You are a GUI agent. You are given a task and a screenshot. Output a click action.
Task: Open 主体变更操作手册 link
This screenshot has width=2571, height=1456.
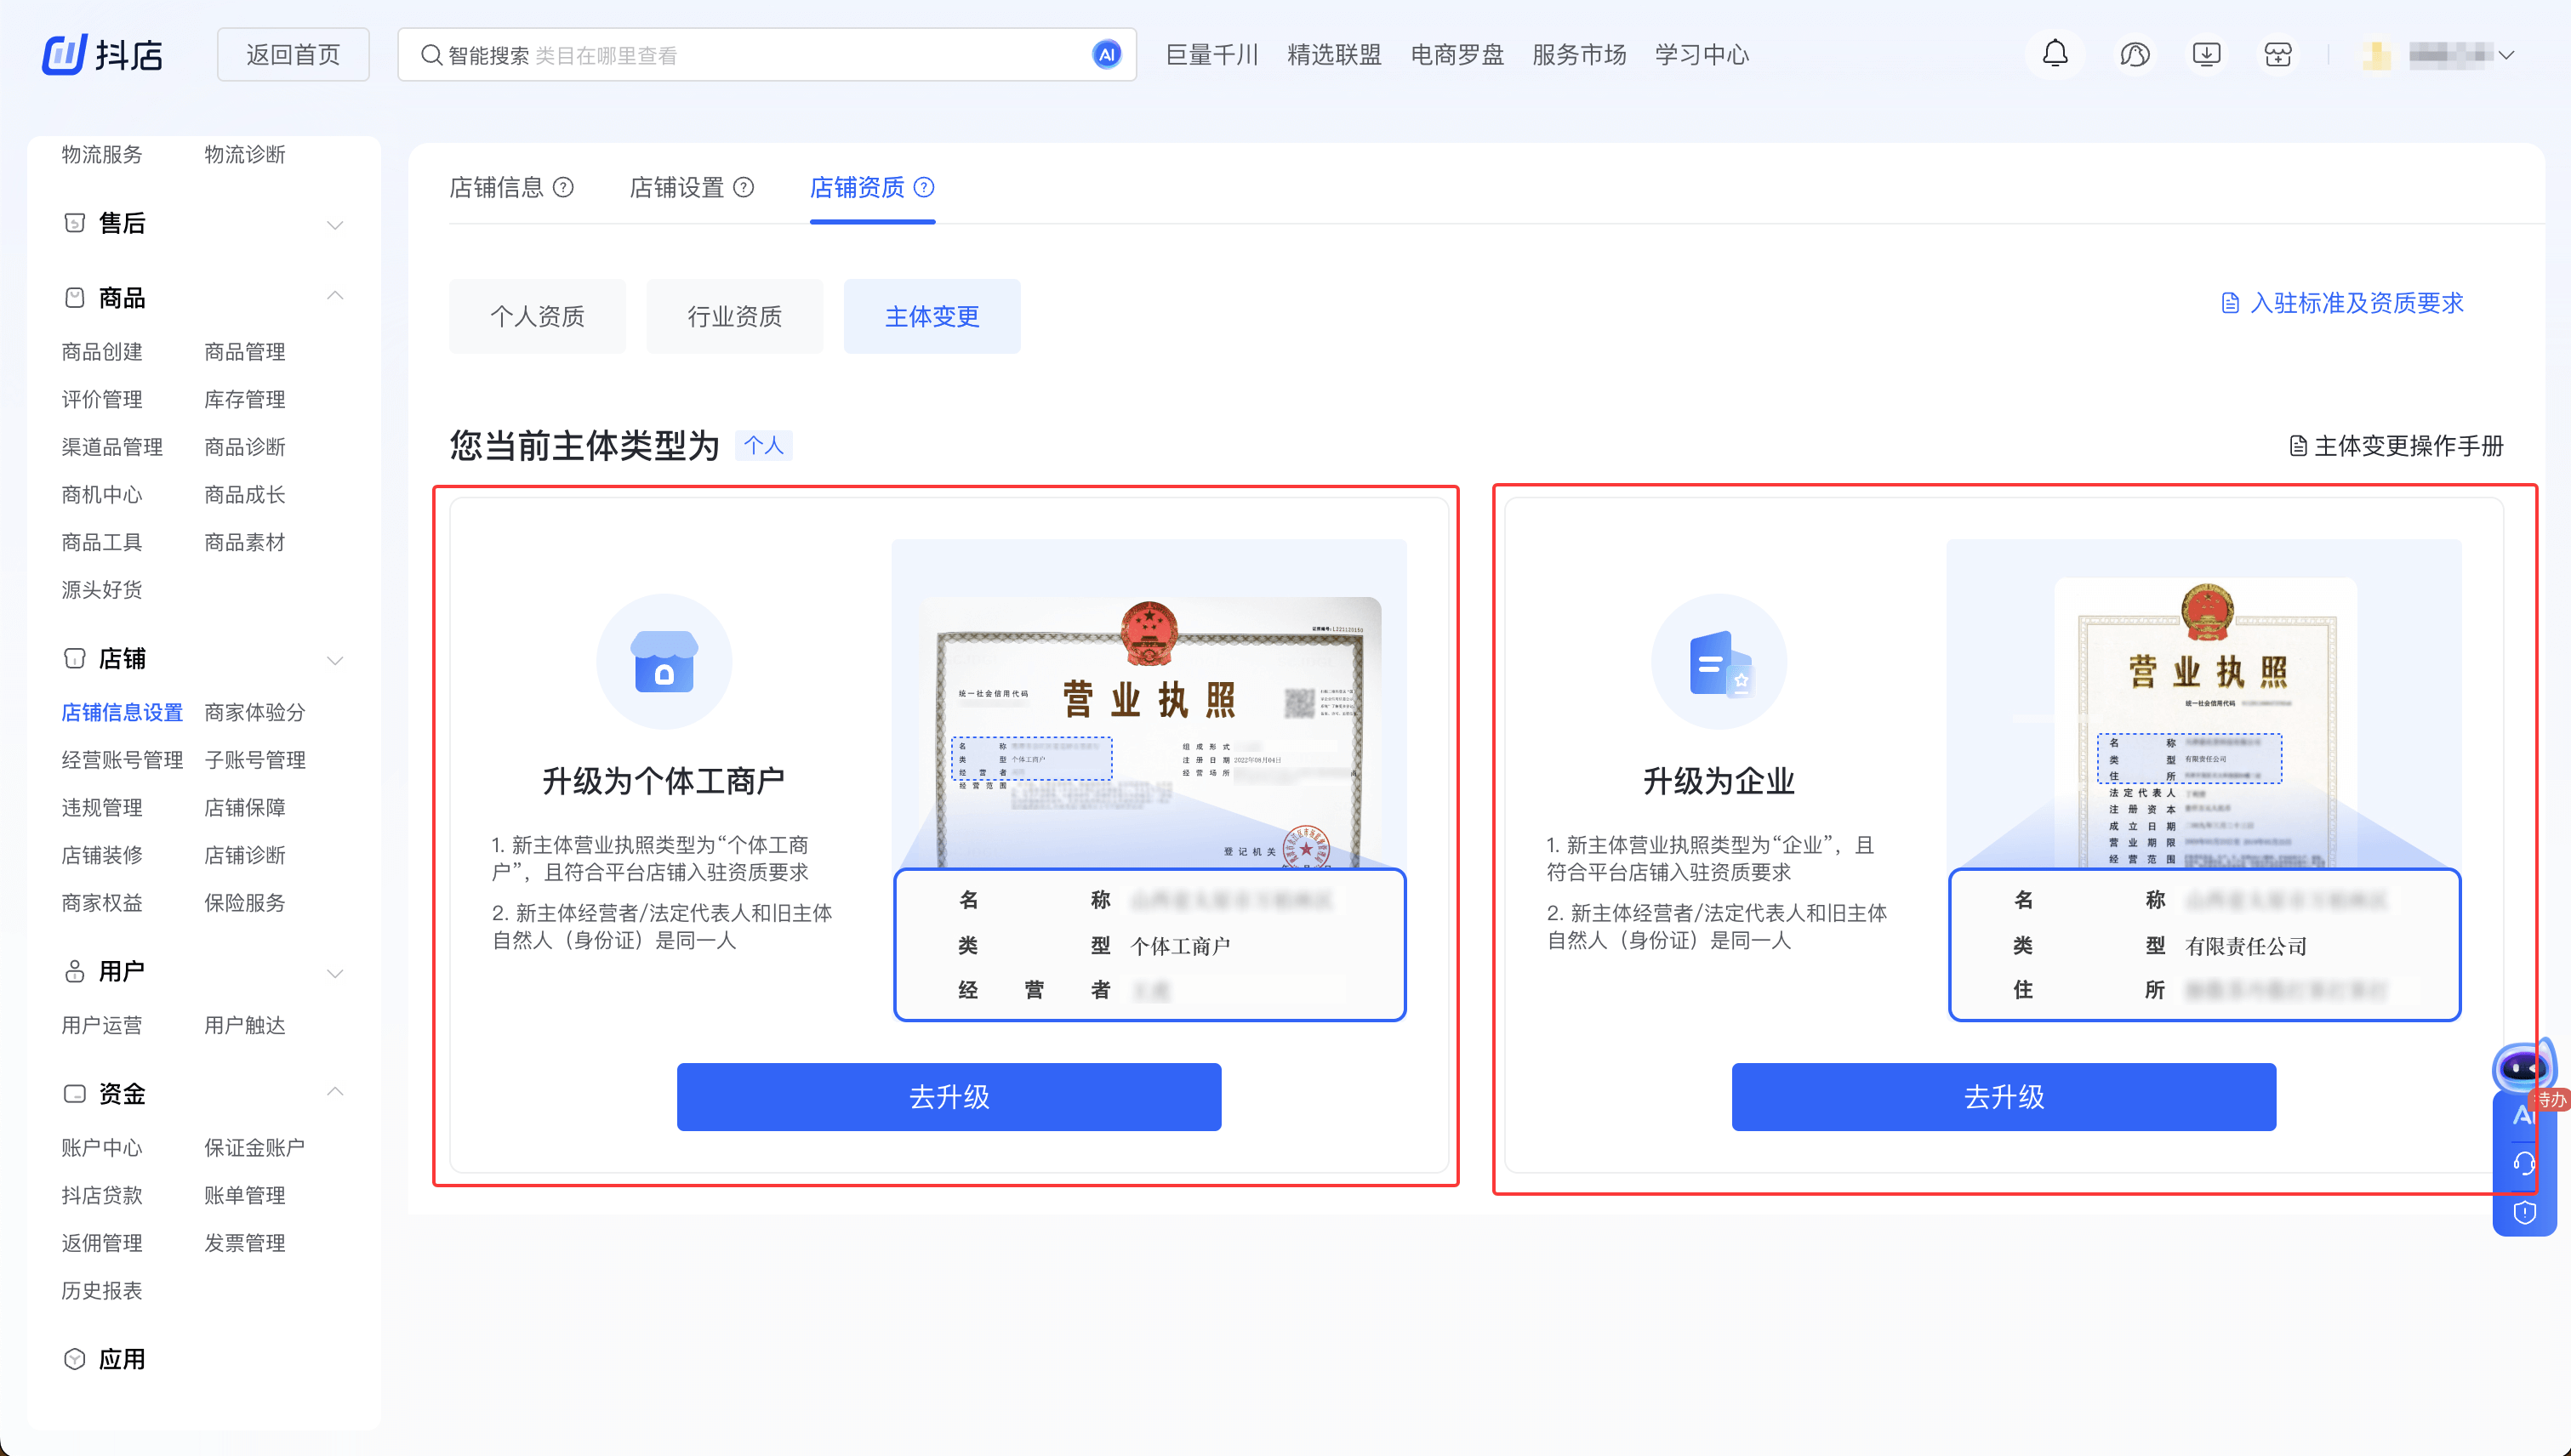coord(2397,446)
